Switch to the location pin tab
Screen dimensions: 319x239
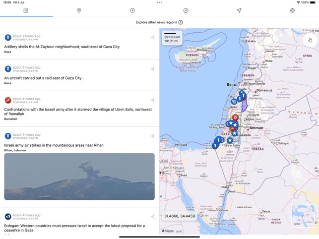pos(79,10)
